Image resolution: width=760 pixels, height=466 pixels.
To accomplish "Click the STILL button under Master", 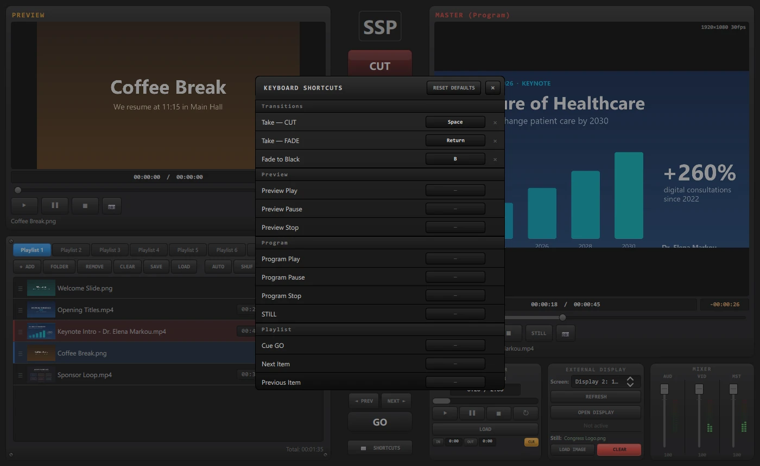I will point(539,333).
